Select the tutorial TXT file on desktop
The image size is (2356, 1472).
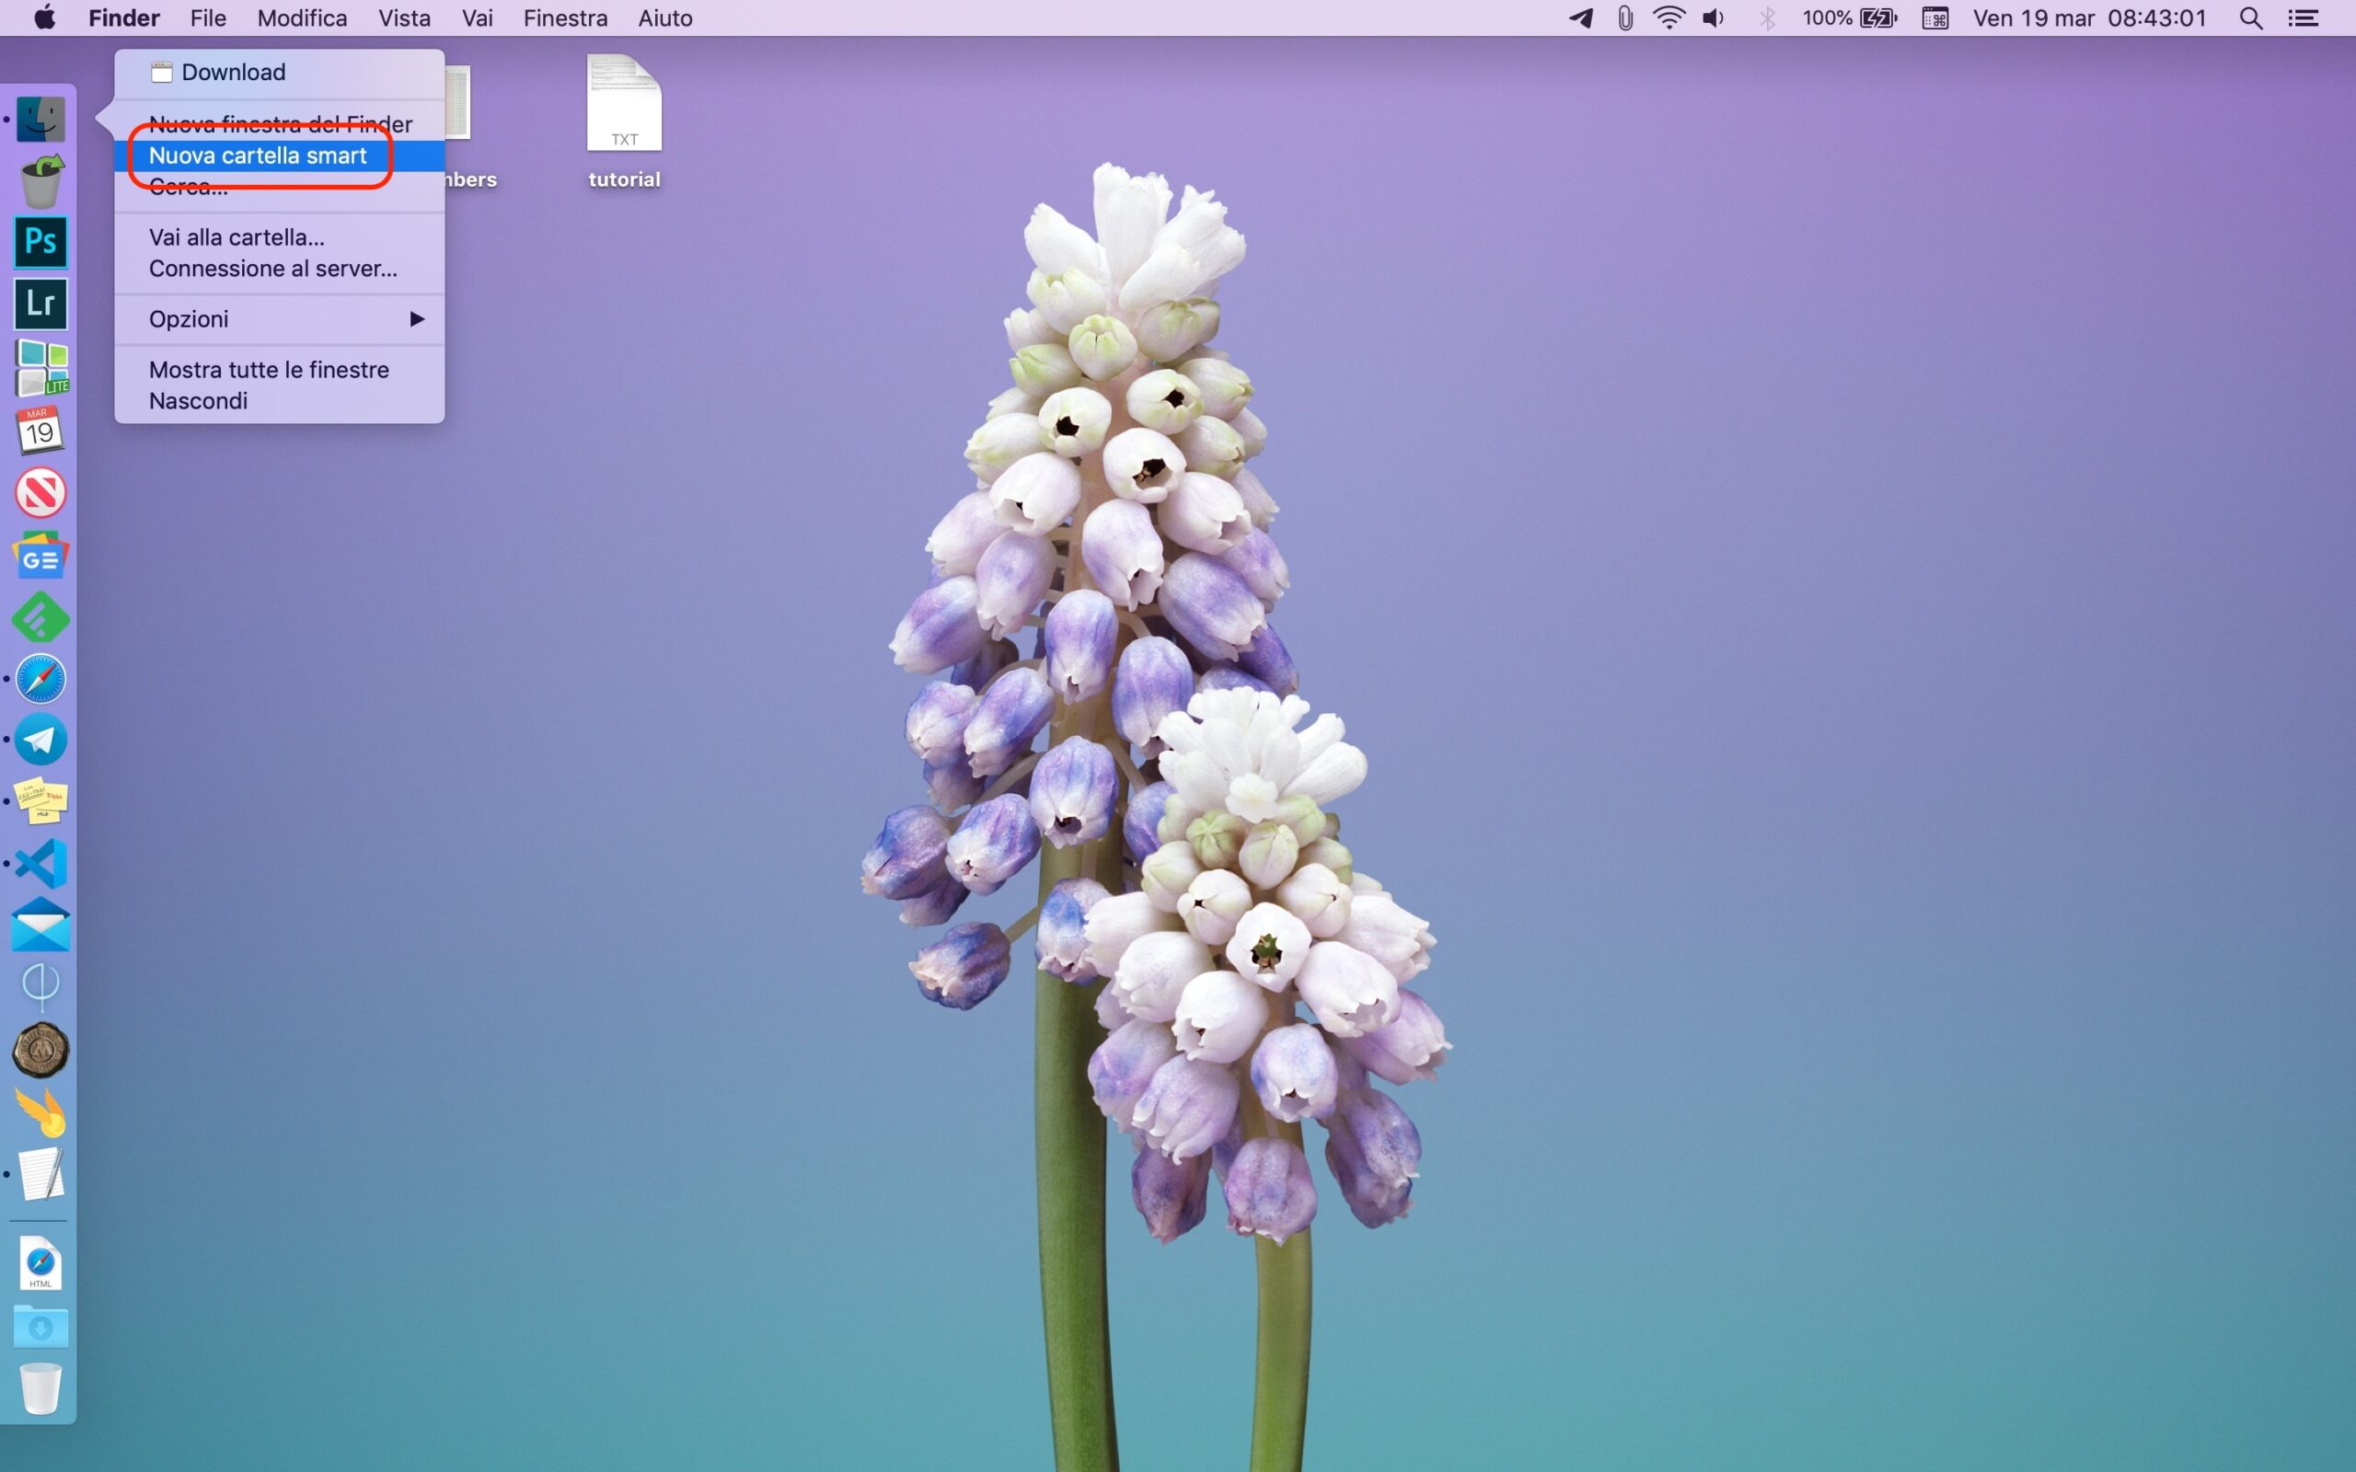[x=624, y=105]
